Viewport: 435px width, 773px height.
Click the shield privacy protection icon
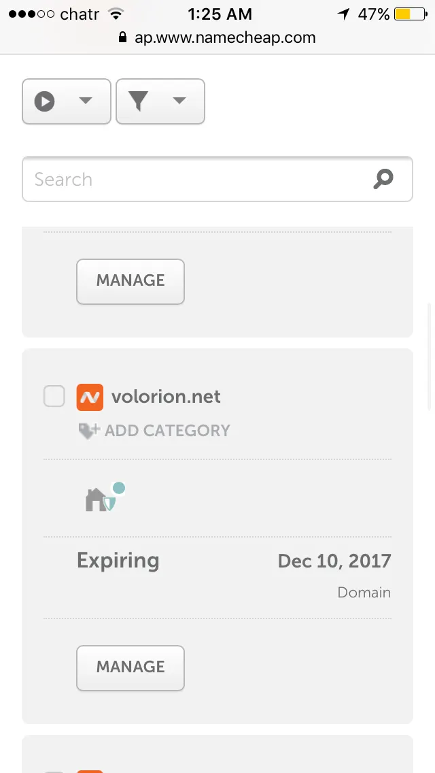pyautogui.click(x=109, y=502)
